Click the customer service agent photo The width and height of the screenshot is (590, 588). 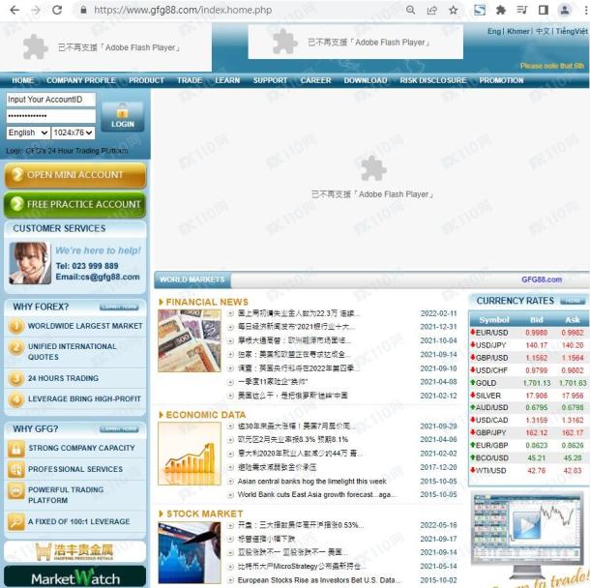click(x=30, y=263)
